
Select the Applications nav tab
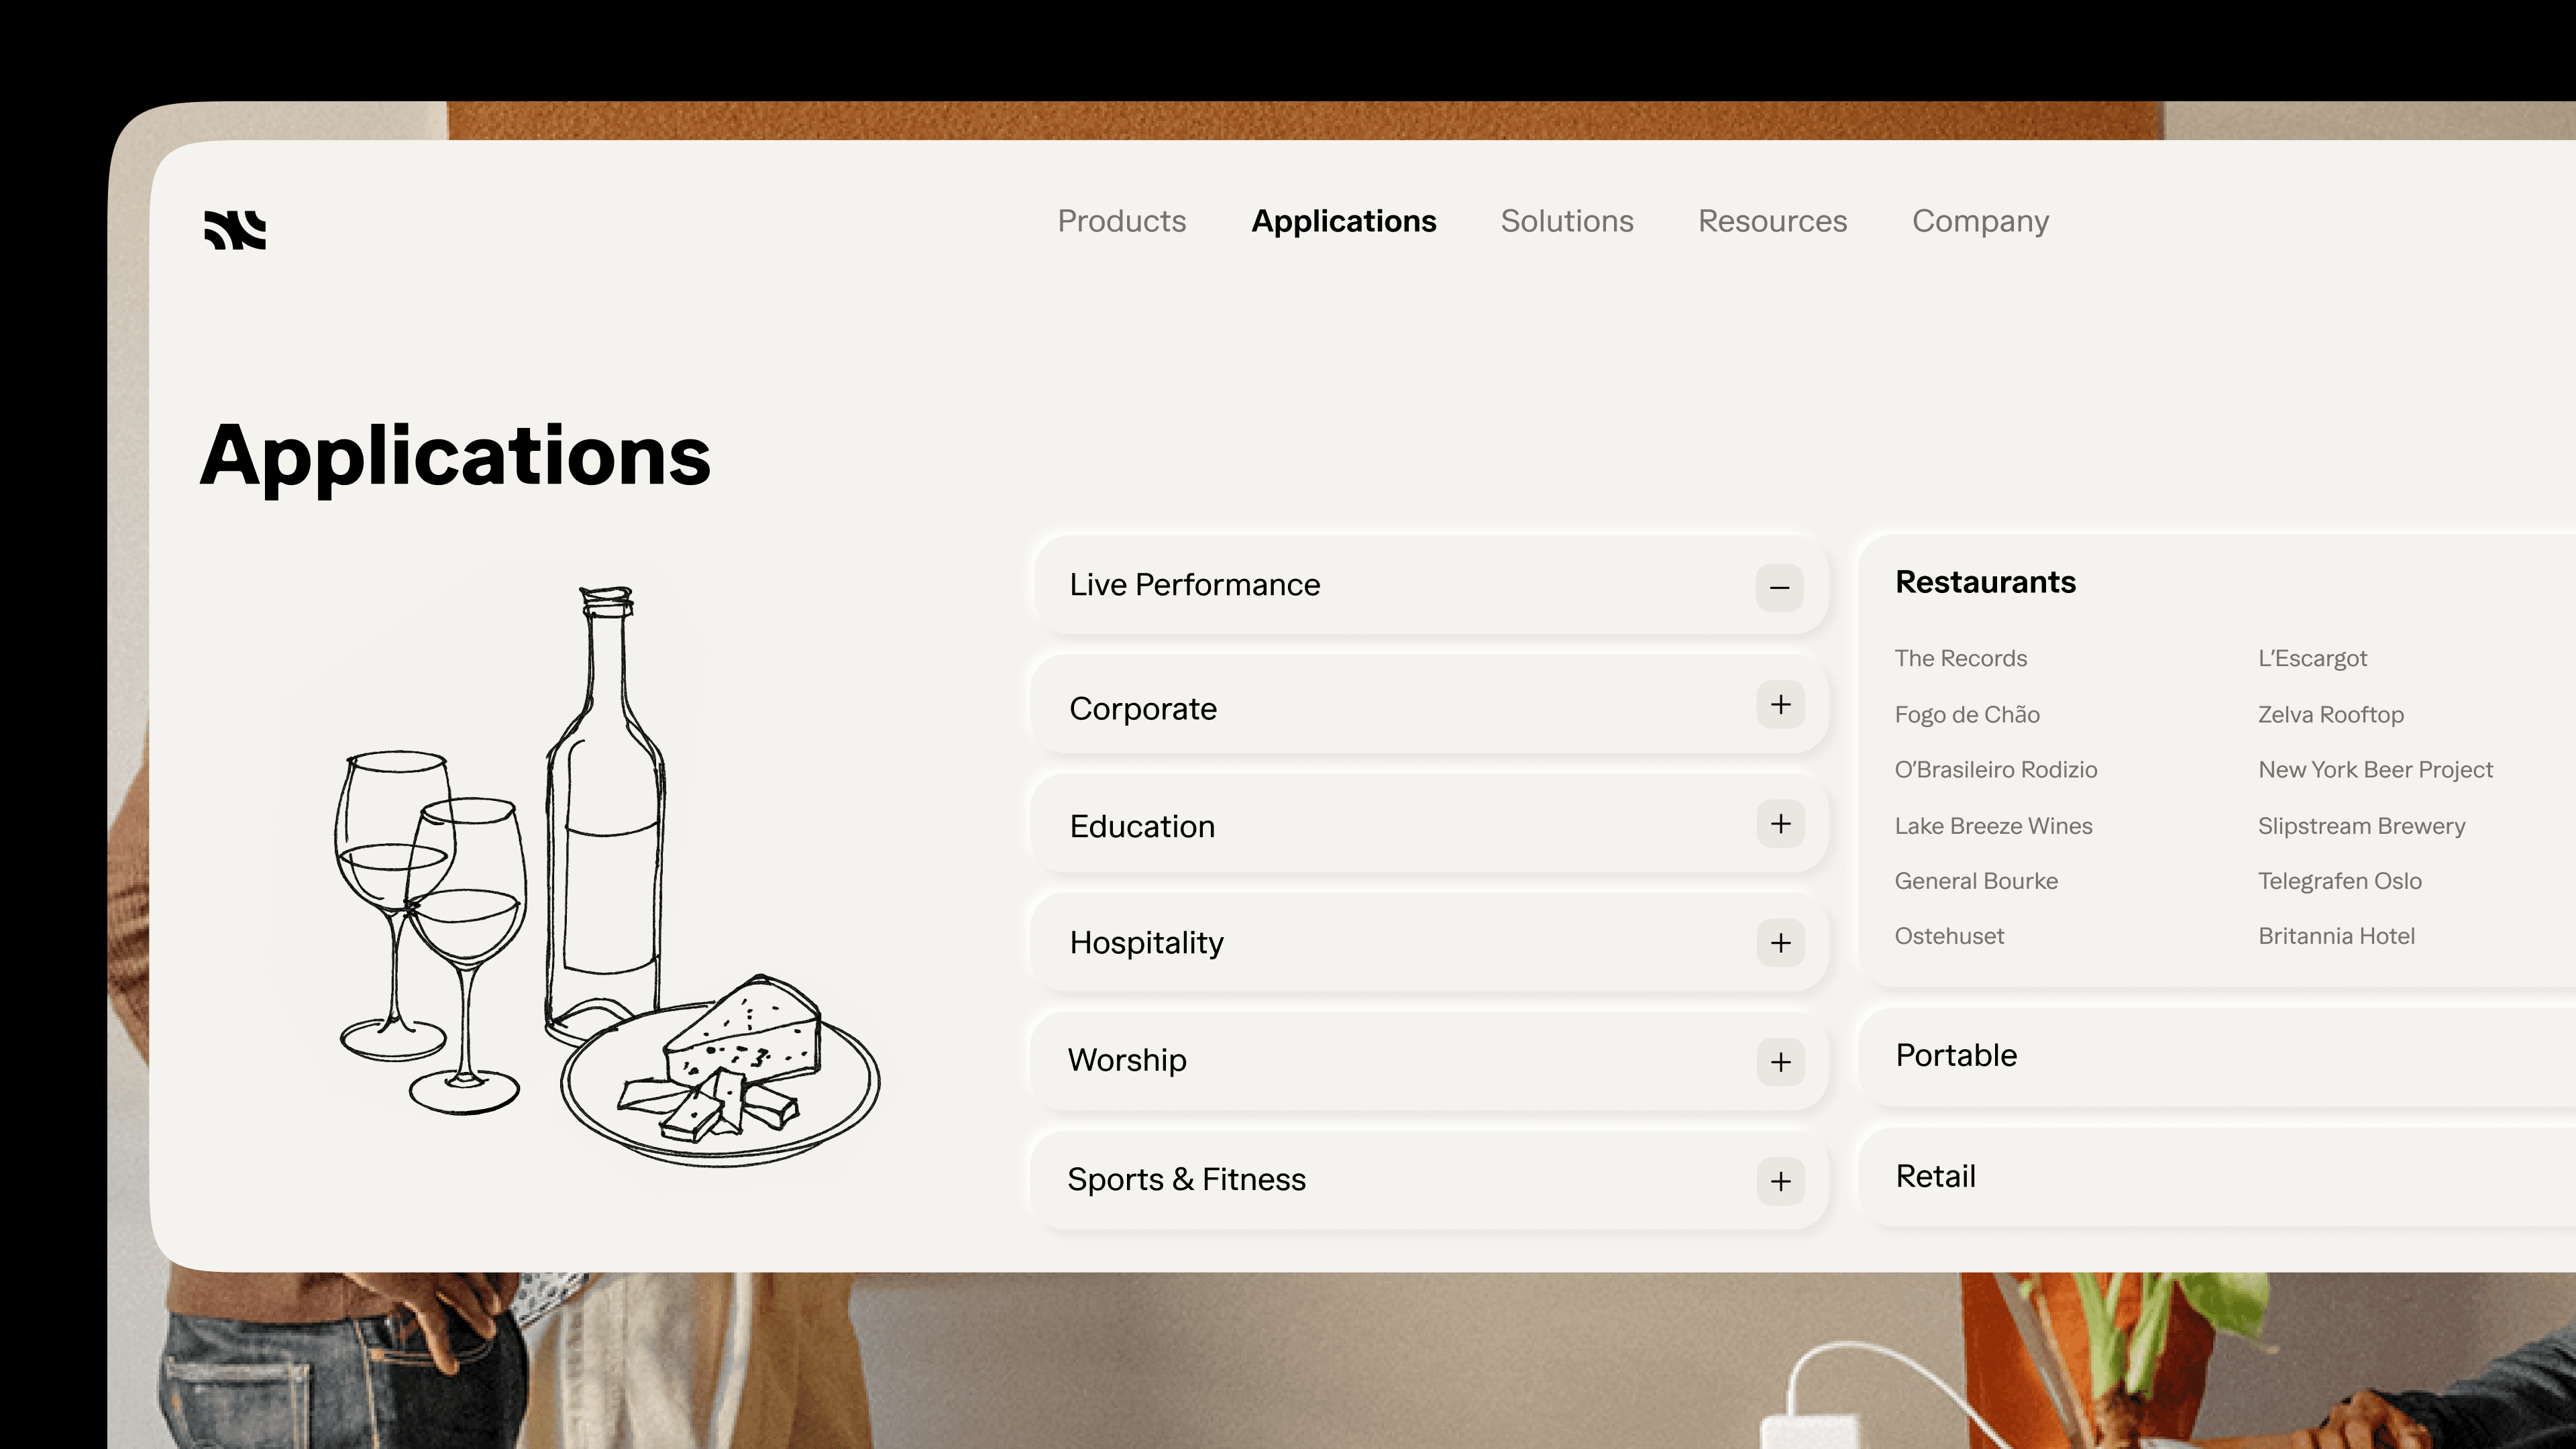pyautogui.click(x=1343, y=221)
